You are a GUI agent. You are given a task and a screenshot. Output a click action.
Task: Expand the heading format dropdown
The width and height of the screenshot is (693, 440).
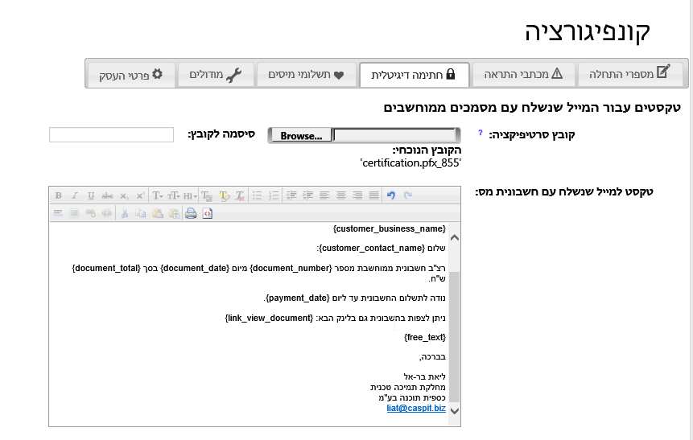tap(190, 195)
